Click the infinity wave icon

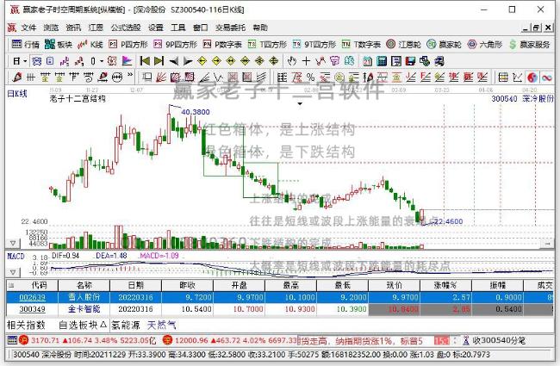(547, 77)
